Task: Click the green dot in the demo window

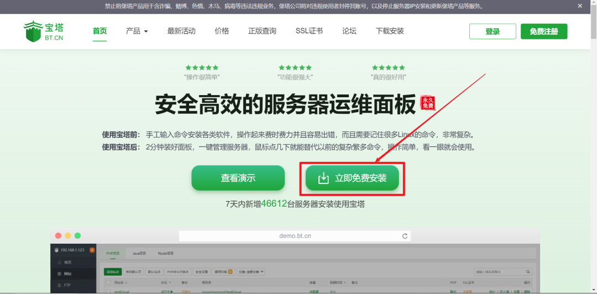Action: [x=78, y=236]
